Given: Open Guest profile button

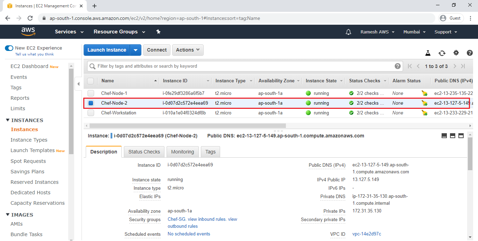Looking at the screenshot, I should point(451,18).
